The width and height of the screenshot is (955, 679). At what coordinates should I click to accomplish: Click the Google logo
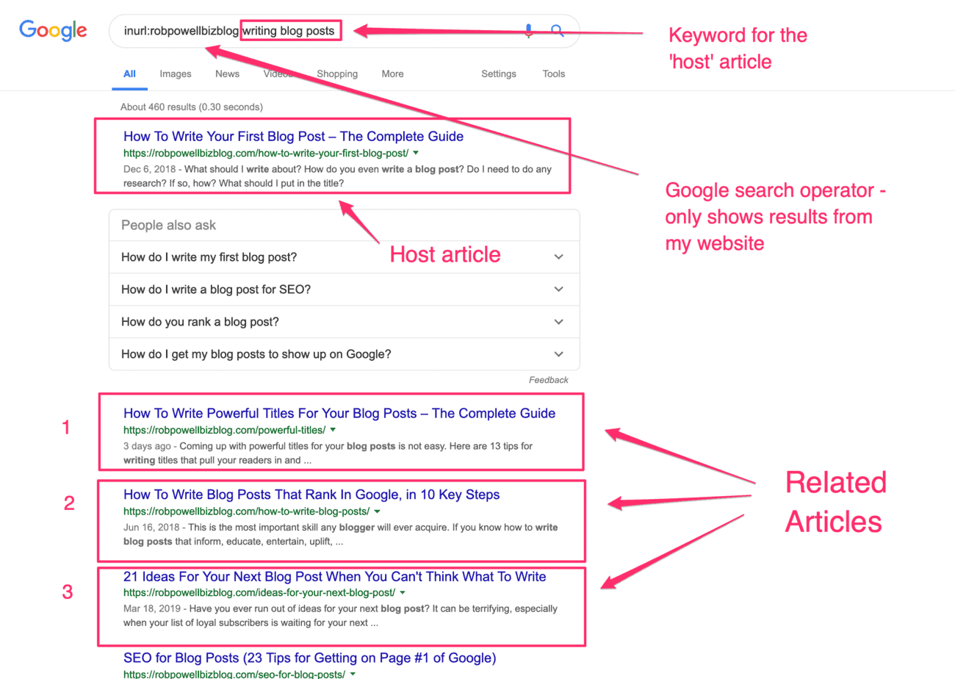52,30
